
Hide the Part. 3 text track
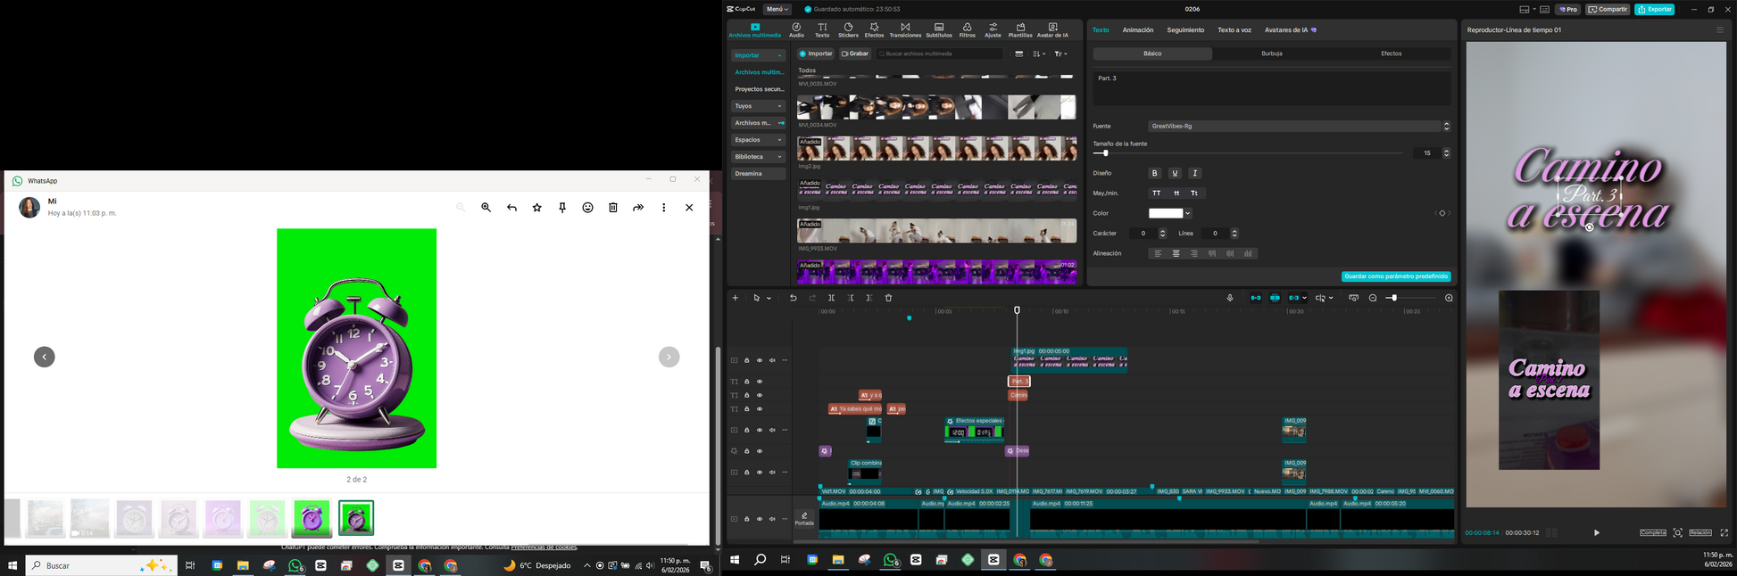tap(760, 382)
